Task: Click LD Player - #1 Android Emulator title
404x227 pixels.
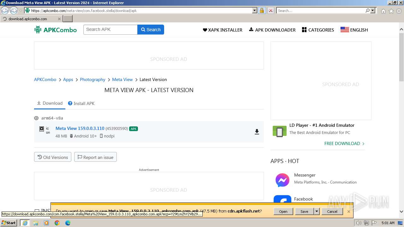Action: click(x=322, y=125)
